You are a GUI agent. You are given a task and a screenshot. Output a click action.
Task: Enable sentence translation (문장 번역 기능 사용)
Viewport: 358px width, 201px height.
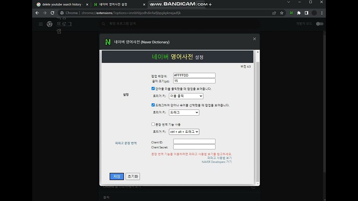pos(153,124)
